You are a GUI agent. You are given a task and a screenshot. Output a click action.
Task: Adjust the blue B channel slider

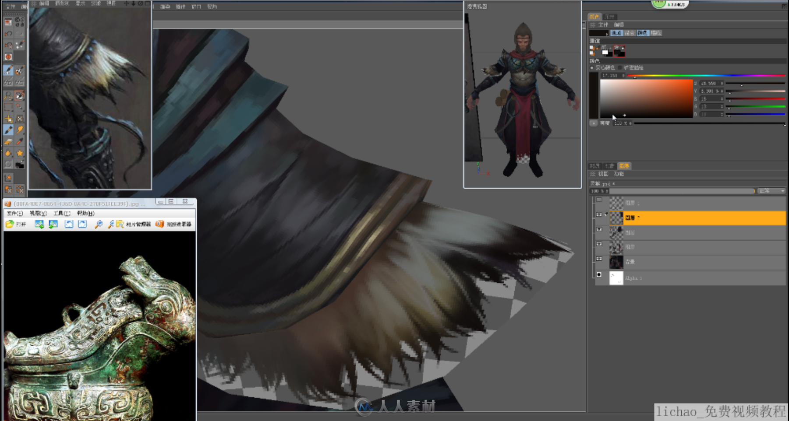point(755,114)
